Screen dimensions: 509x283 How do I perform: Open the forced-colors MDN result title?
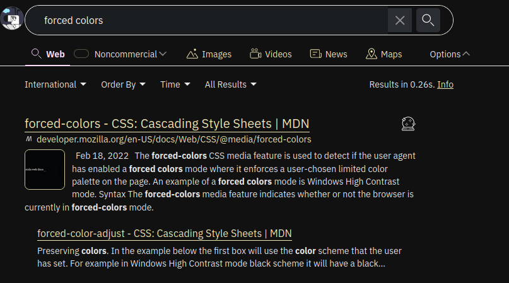tap(167, 124)
